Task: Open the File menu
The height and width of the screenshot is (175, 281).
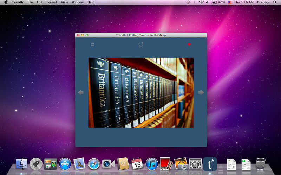Action: click(x=30, y=2)
